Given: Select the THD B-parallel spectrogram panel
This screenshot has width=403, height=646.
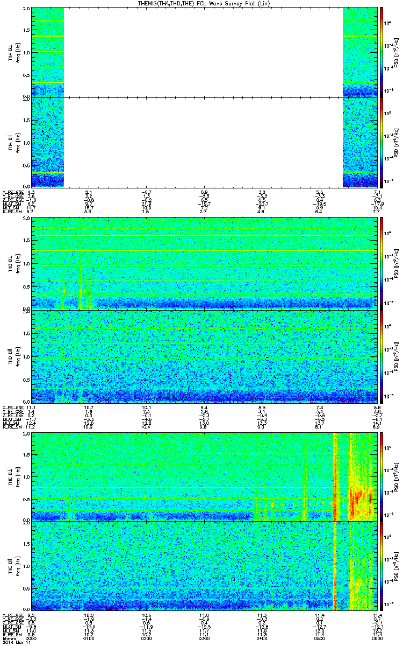Looking at the screenshot, I should (x=204, y=356).
